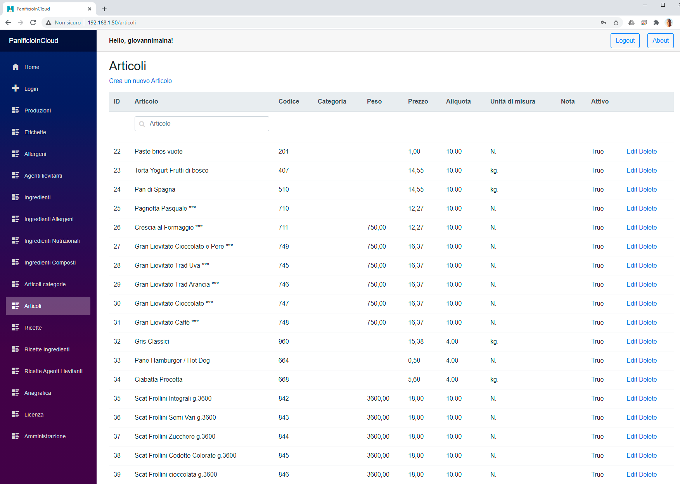Click the list icon beside Anagrafica
The height and width of the screenshot is (484, 680).
[16, 392]
